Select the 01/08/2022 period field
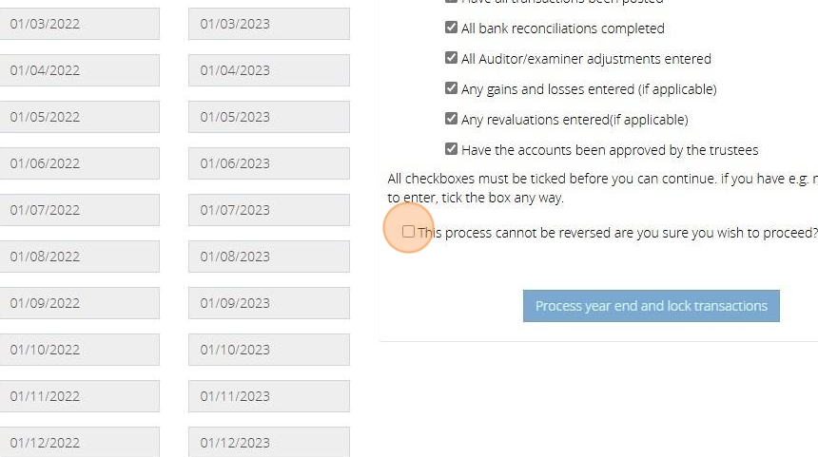 (x=79, y=257)
